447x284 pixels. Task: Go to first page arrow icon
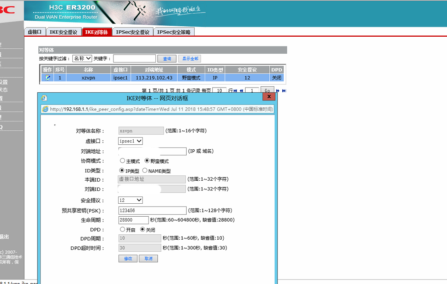[235, 91]
